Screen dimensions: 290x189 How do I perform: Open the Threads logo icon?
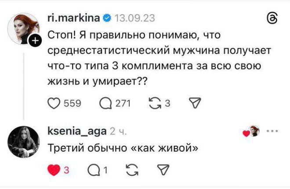click(272, 18)
